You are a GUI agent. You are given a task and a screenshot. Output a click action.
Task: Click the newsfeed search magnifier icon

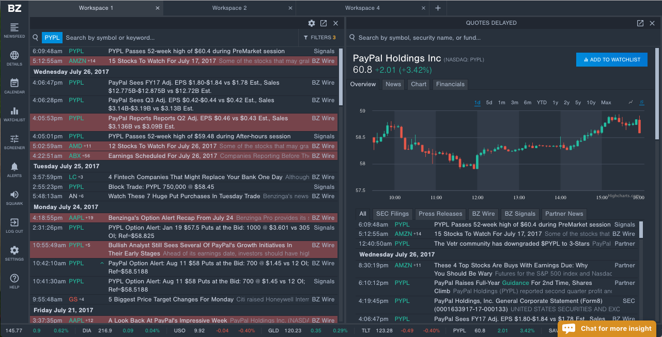(36, 38)
